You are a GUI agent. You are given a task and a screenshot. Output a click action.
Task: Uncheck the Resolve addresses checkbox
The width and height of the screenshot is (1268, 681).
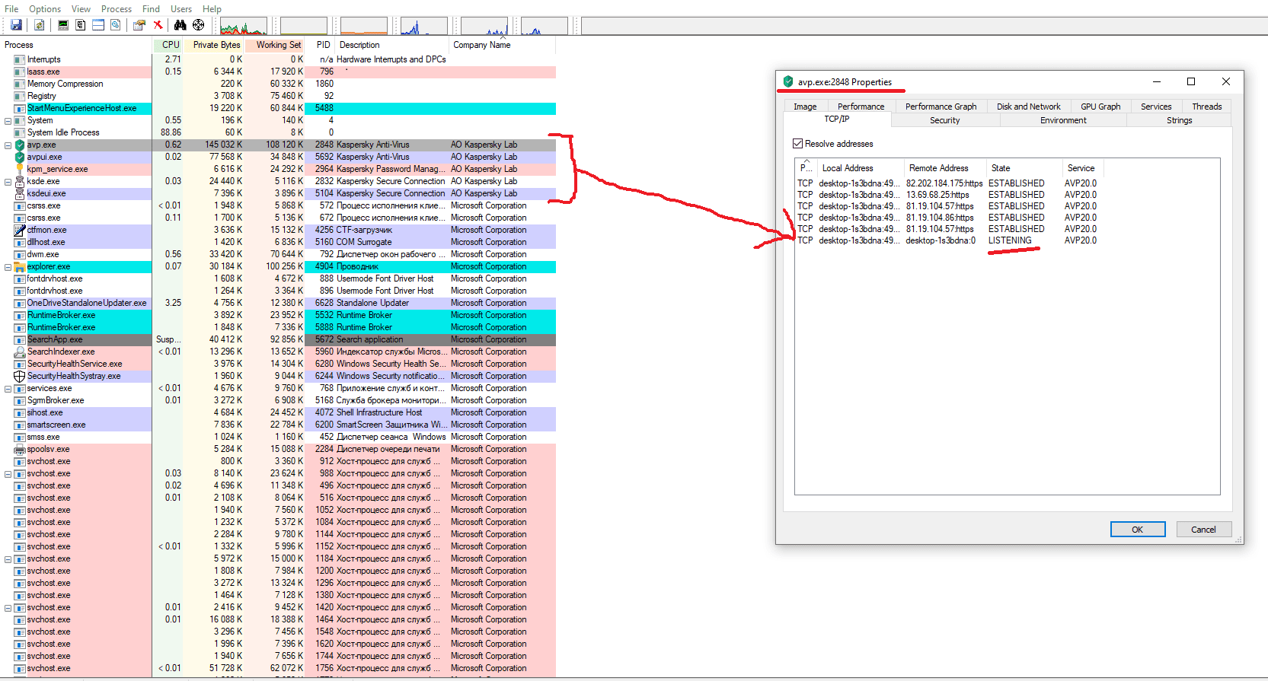click(x=797, y=144)
